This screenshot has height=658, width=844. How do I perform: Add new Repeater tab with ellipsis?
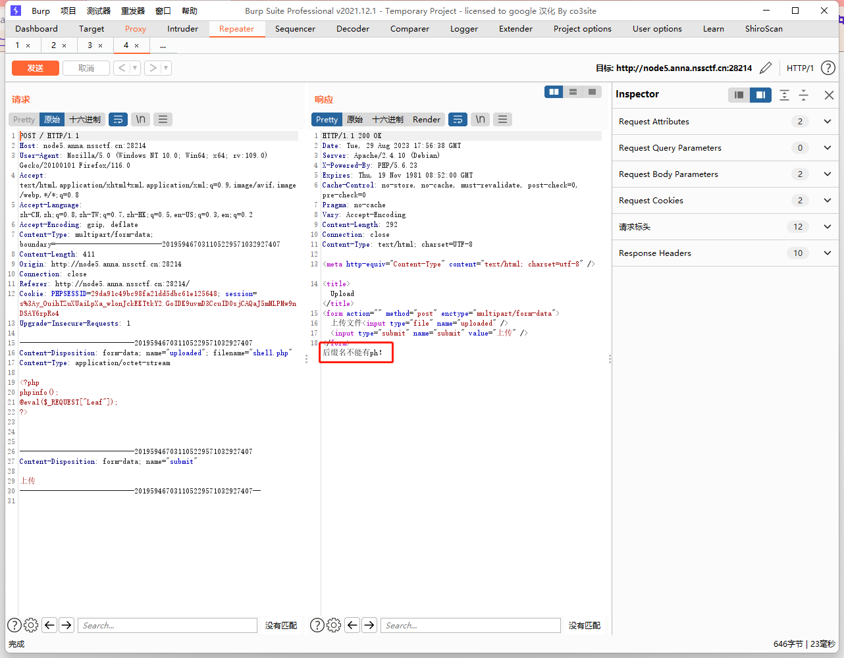point(163,45)
